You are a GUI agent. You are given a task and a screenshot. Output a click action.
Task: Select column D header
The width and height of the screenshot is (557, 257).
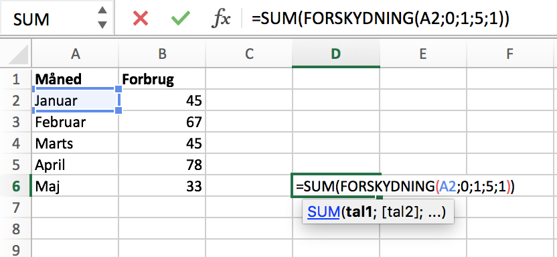335,54
